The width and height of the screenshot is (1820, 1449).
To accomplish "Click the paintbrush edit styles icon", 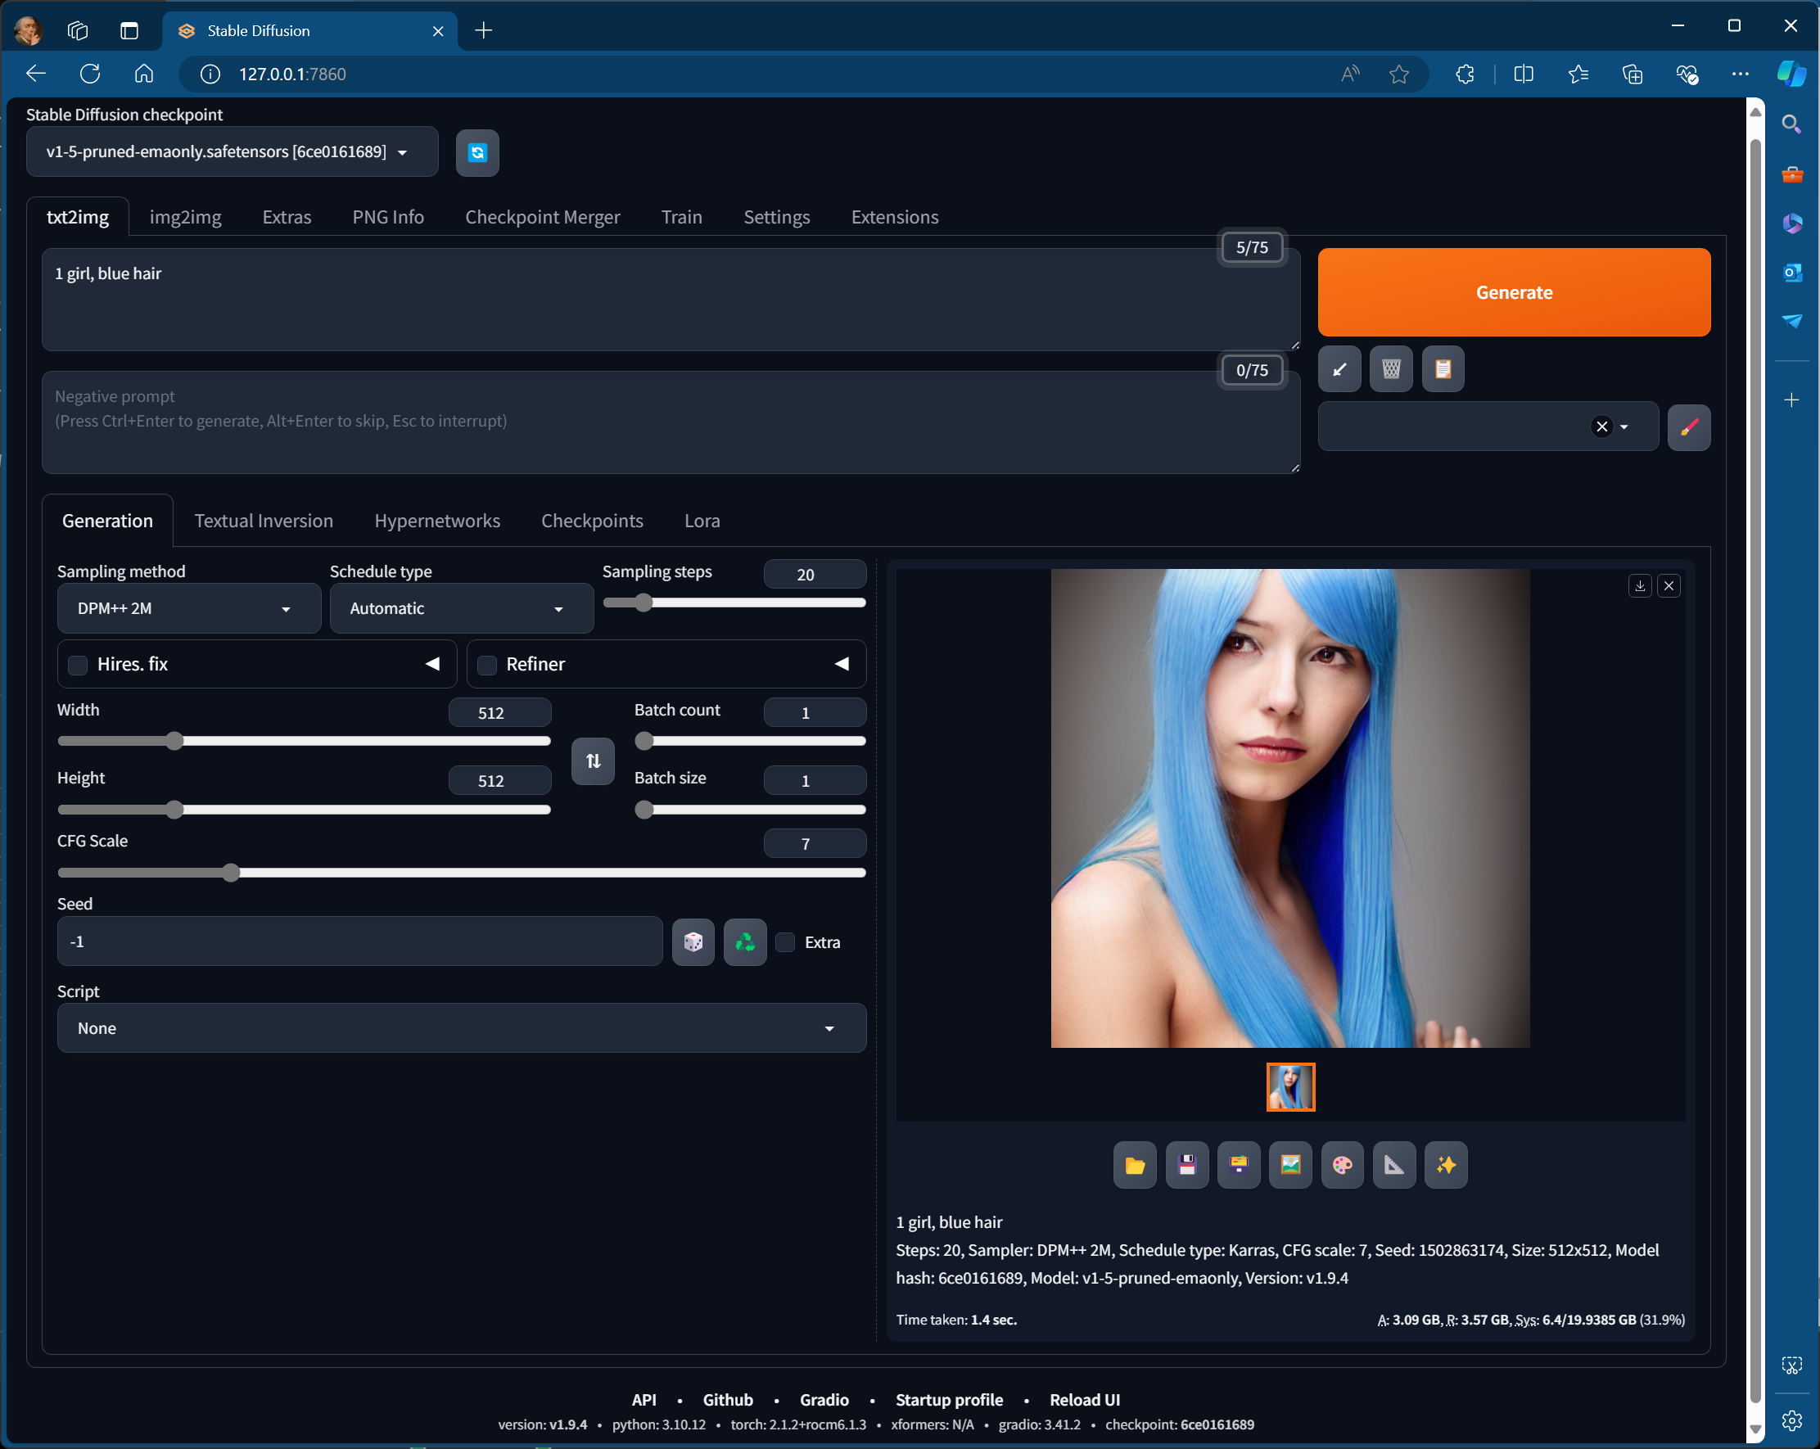I will pyautogui.click(x=1688, y=427).
